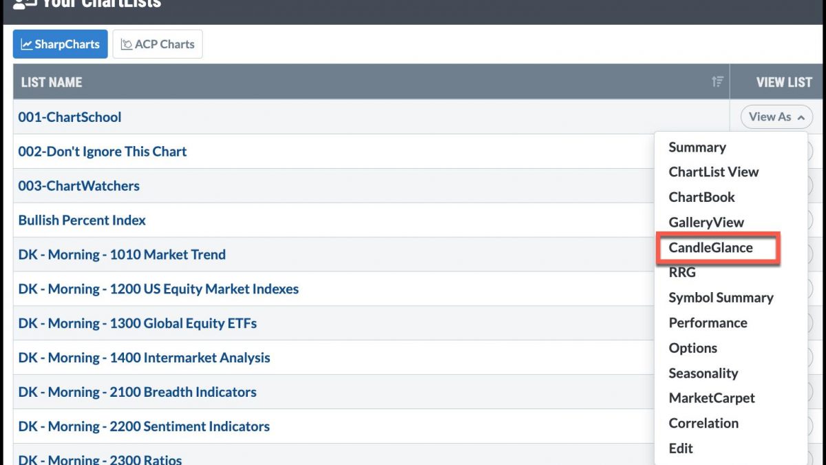Open the 001-ChartSchool list
This screenshot has width=826, height=465.
coord(70,117)
